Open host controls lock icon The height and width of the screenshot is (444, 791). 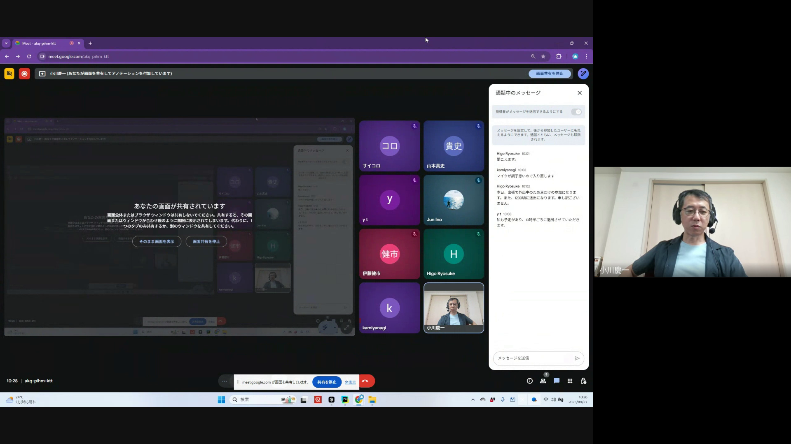pos(583,381)
